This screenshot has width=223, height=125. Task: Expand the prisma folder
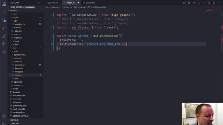click(x=16, y=41)
